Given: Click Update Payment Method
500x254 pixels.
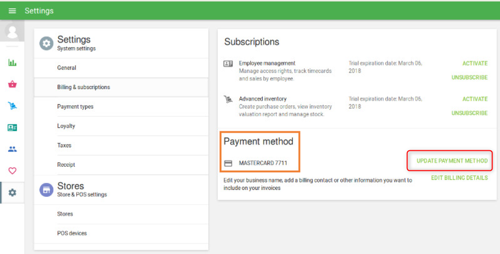Looking at the screenshot, I should point(452,161).
